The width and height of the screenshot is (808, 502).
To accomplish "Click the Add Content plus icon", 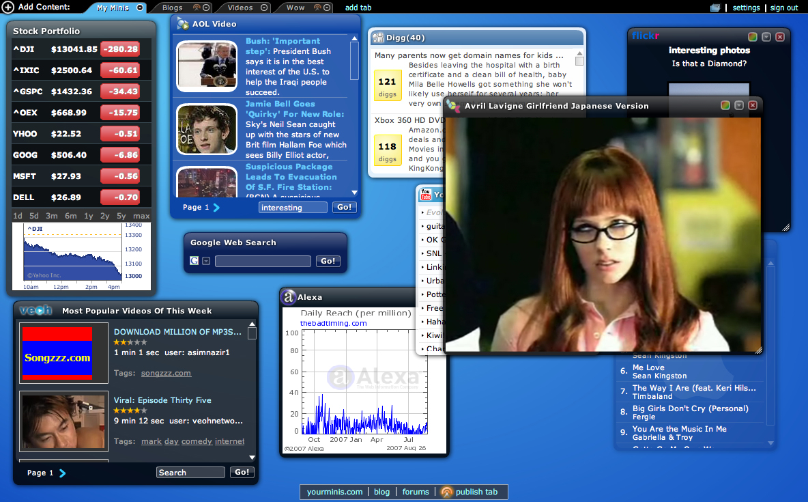I will click(x=8, y=8).
